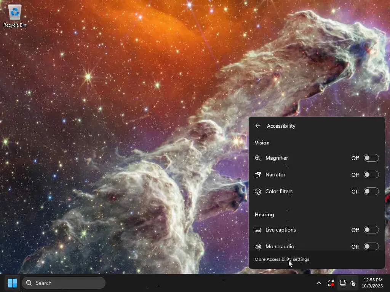
Task: Show hidden icons with taskbar chevron
Action: (319, 283)
